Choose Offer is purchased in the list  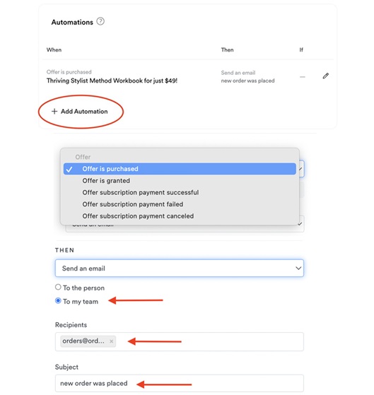180,169
